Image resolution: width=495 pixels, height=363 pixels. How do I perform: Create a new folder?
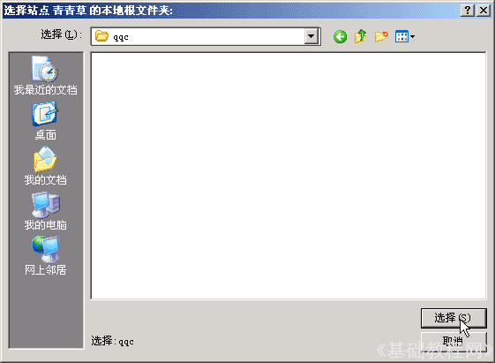pyautogui.click(x=381, y=36)
